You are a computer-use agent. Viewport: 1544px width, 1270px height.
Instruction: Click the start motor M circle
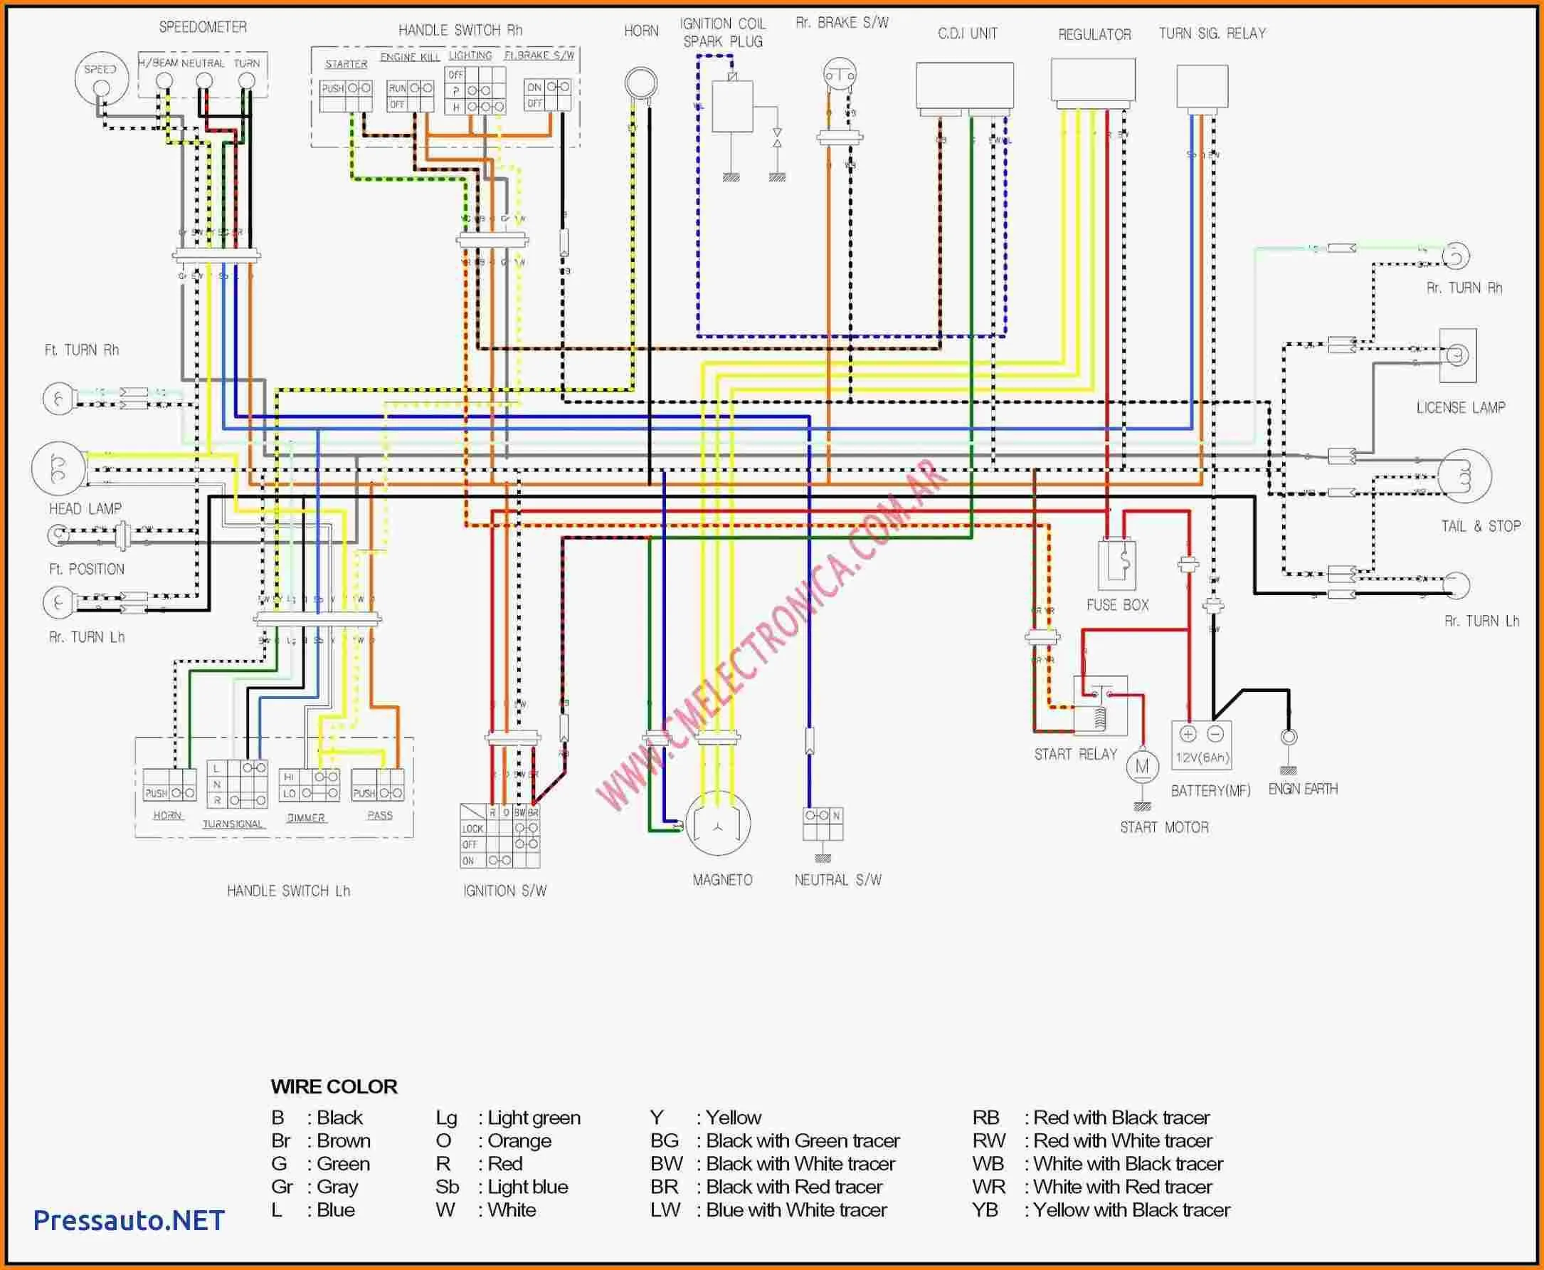[x=1142, y=767]
